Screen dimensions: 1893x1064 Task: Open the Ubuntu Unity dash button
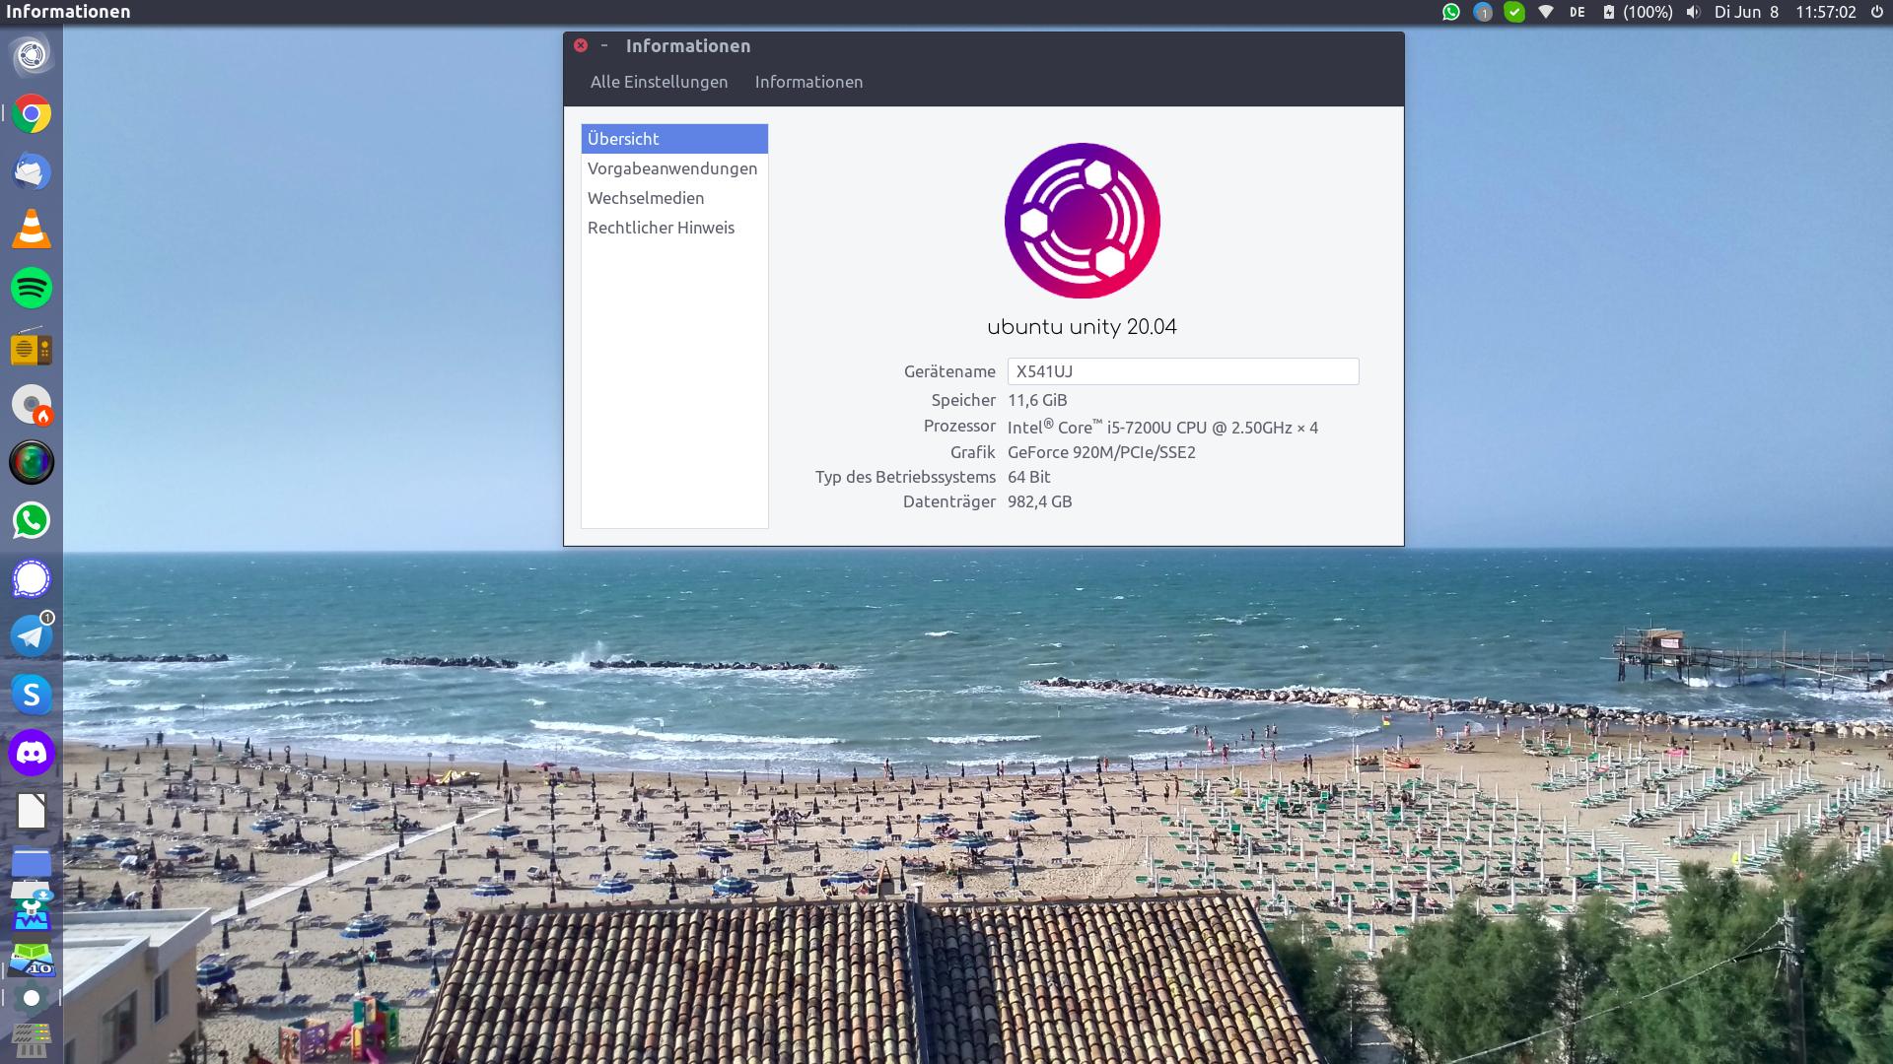click(32, 55)
